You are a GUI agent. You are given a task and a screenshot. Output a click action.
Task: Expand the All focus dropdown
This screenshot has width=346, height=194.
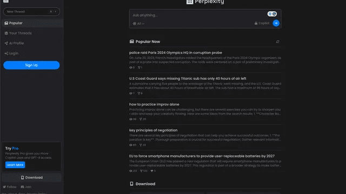[x=138, y=24]
